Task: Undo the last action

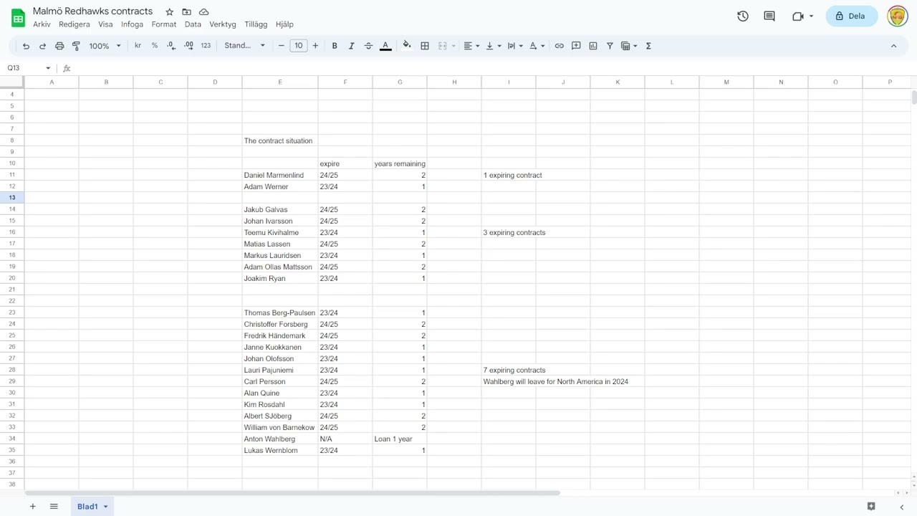Action: [26, 46]
